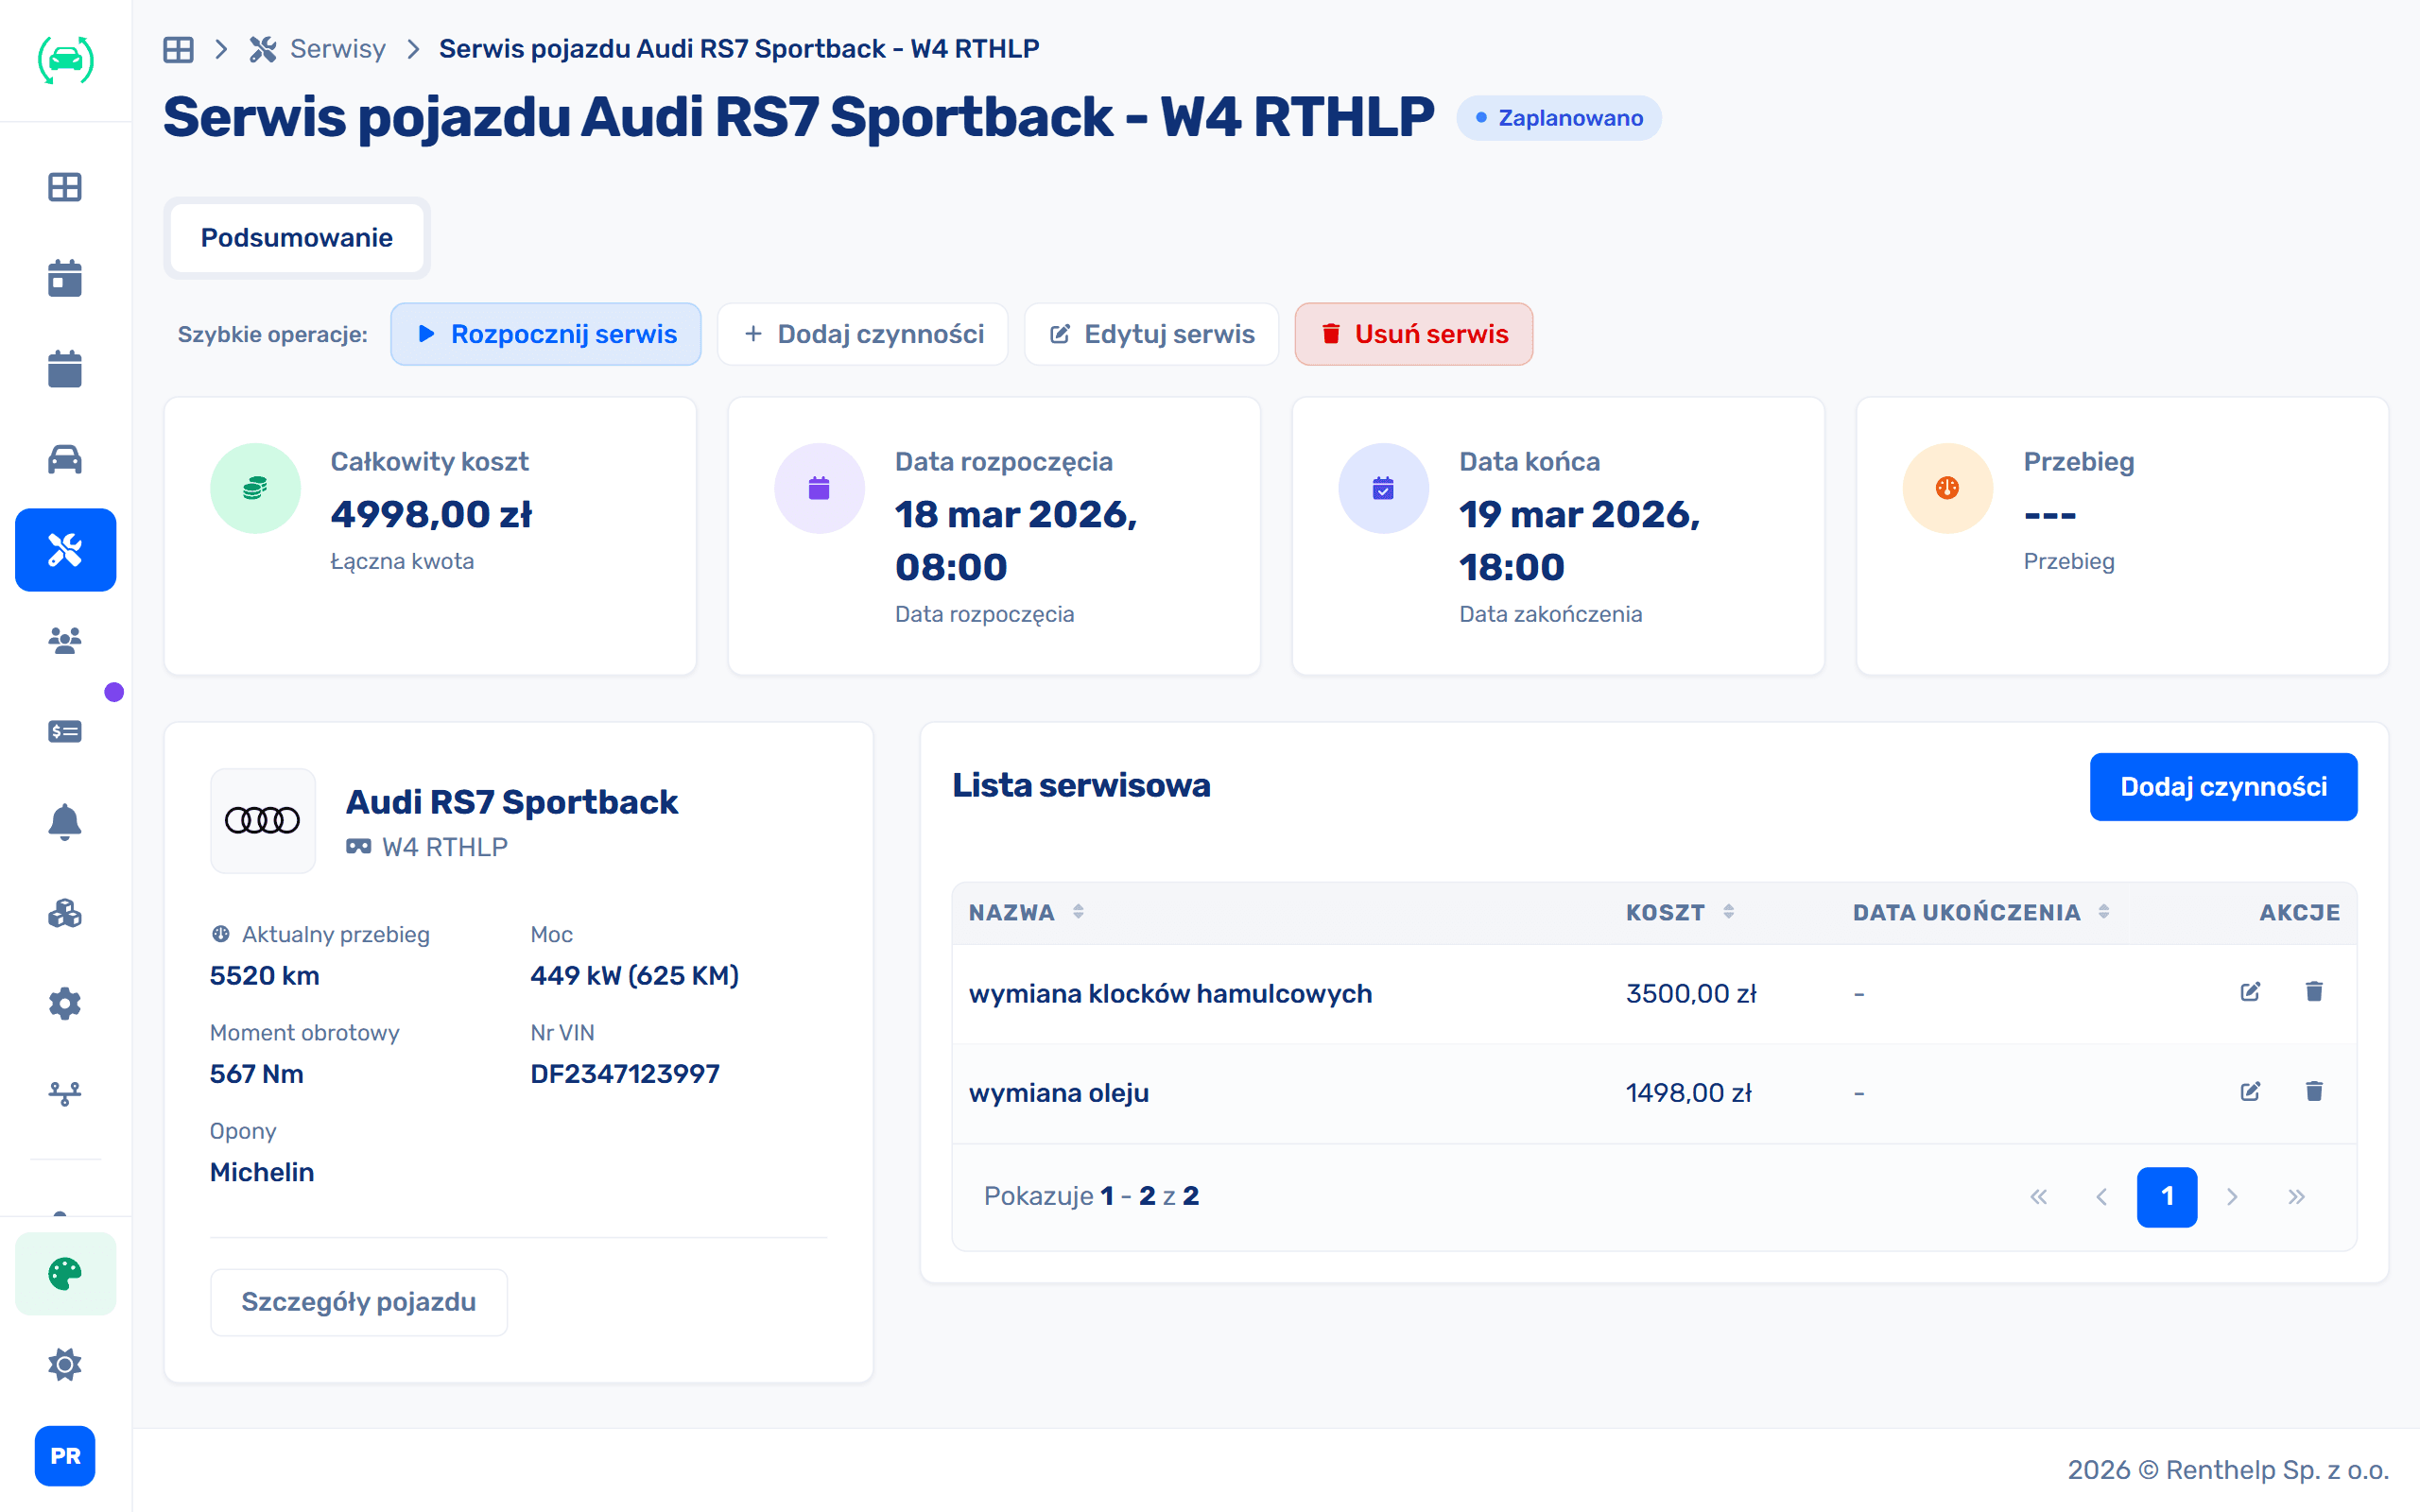Edit the wymiana oleju row
The width and height of the screenshot is (2420, 1512).
[x=2250, y=1091]
